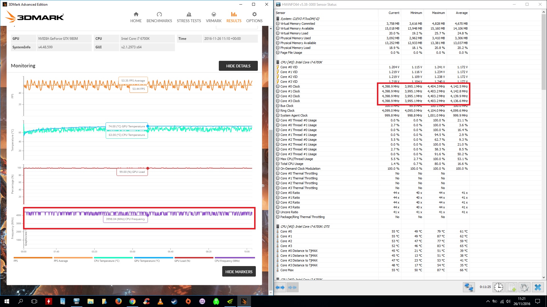Select the Physical Memory Used sensor row

372,38
